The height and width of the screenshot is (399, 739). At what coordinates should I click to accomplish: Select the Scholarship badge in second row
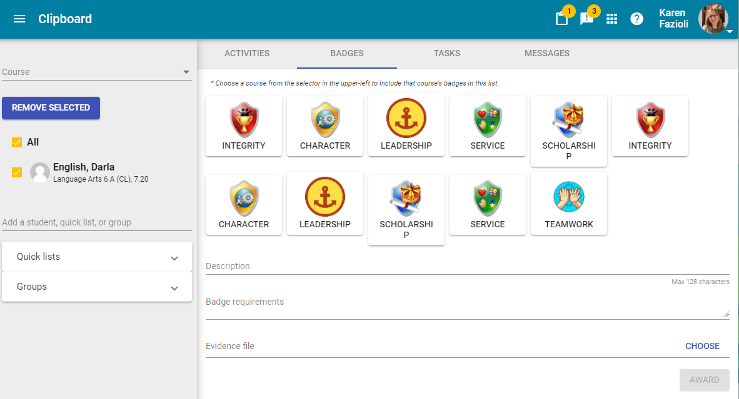pyautogui.click(x=406, y=210)
